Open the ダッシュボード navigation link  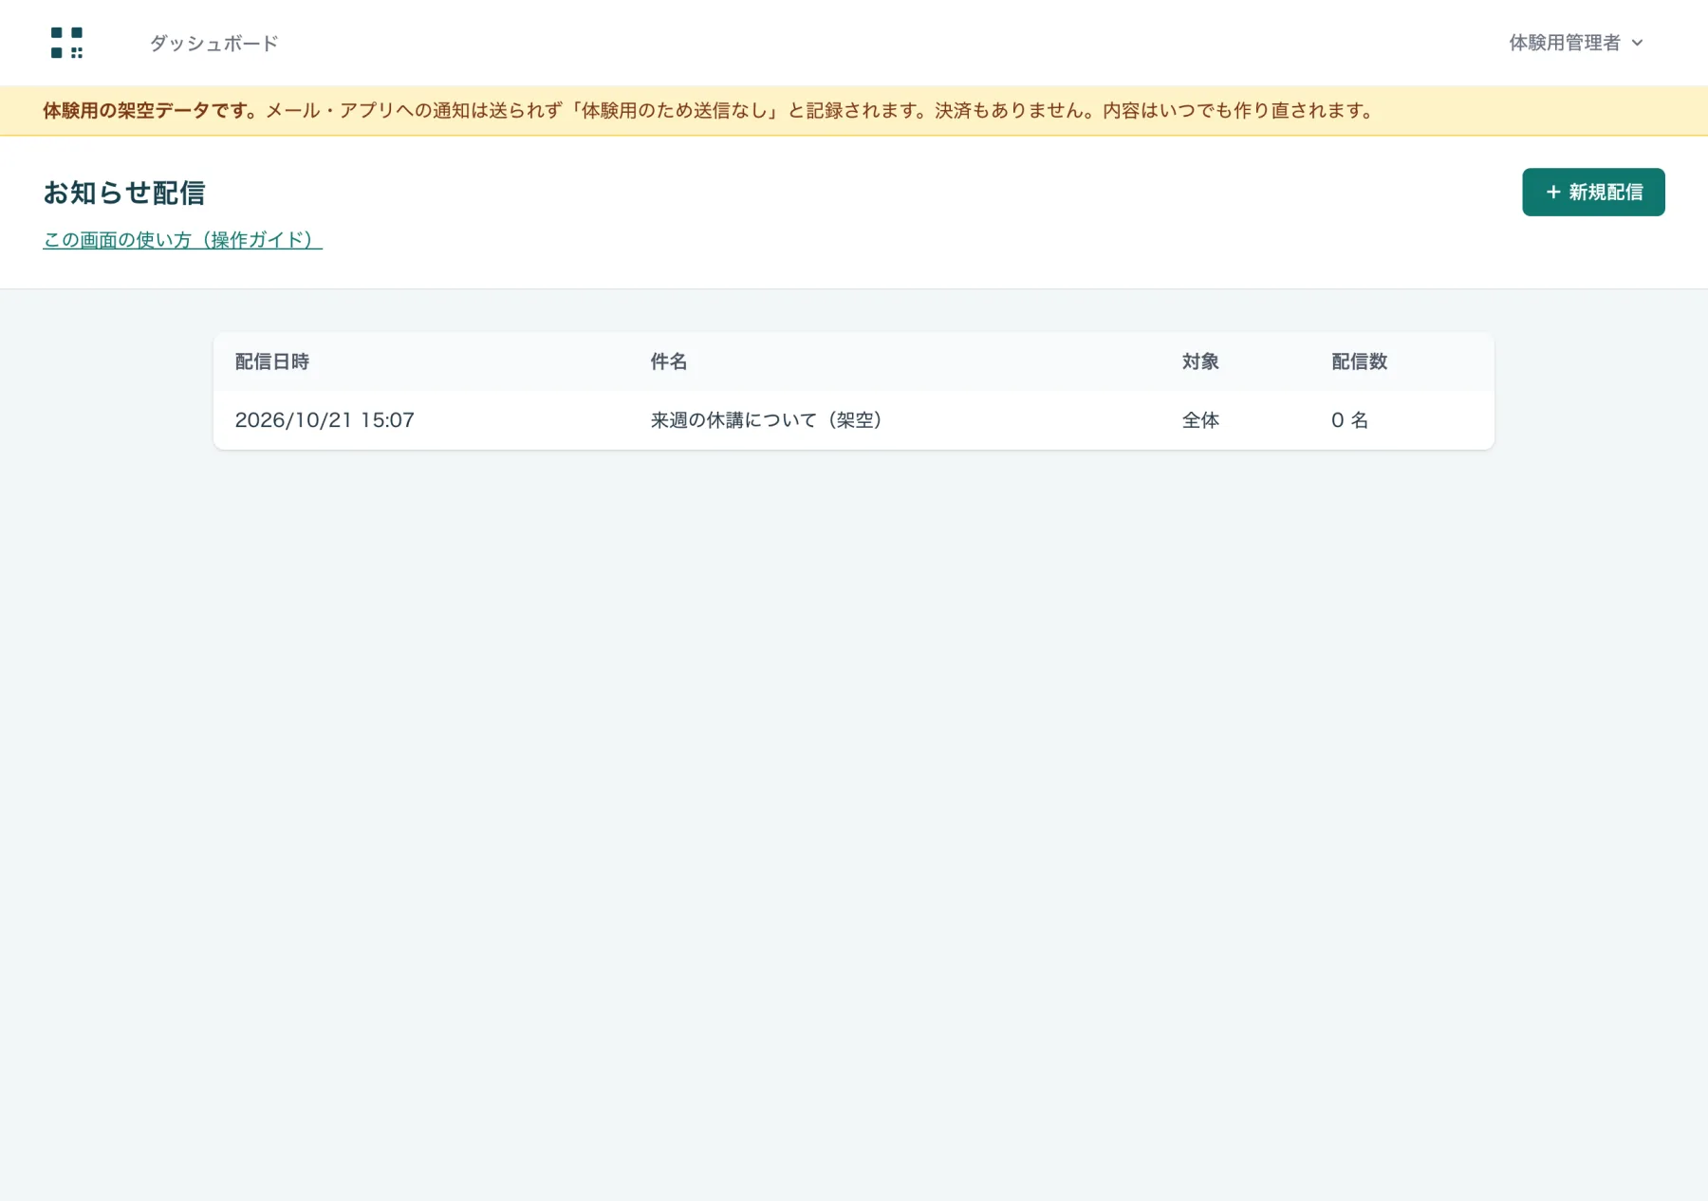213,44
